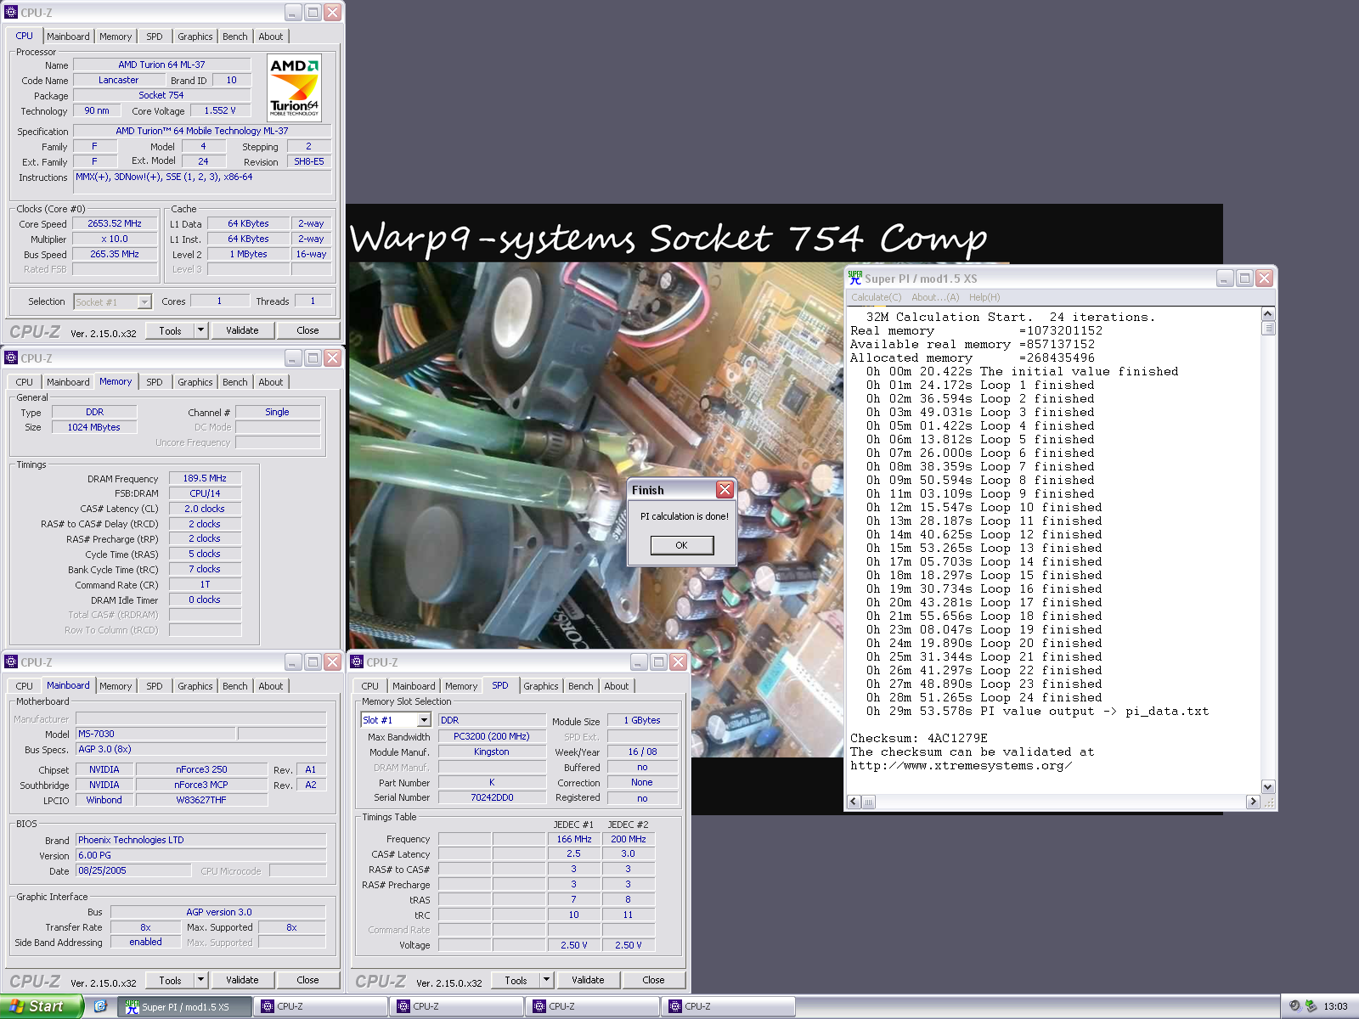Click Validate in the Mainboard window
The image size is (1359, 1019).
coord(242,980)
